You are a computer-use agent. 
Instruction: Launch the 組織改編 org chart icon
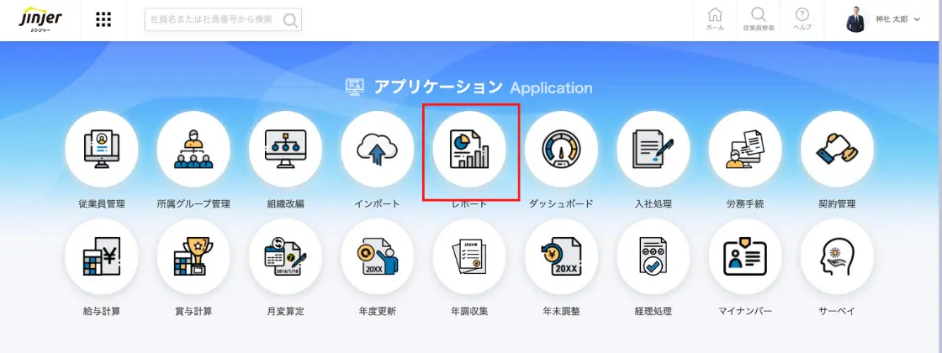click(x=285, y=148)
